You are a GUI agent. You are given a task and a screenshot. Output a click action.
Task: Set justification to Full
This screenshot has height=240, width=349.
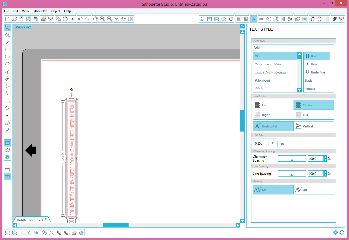tap(314, 115)
